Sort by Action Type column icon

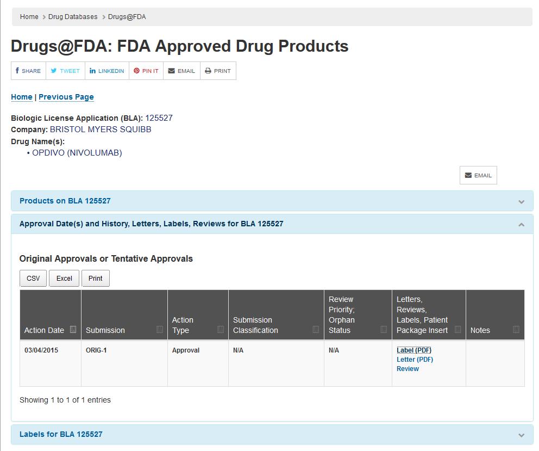pyautogui.click(x=221, y=330)
